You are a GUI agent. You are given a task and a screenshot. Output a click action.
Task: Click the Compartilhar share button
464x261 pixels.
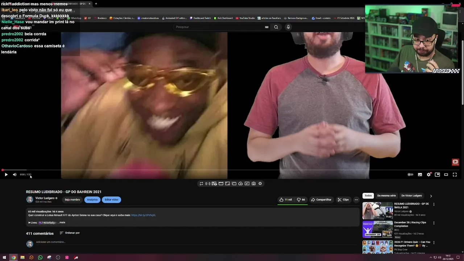click(321, 200)
